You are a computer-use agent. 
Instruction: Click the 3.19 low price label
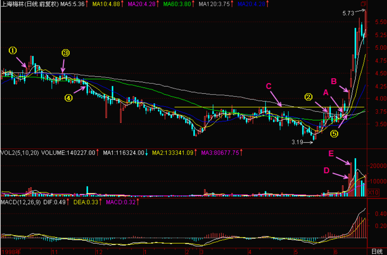click(x=298, y=142)
